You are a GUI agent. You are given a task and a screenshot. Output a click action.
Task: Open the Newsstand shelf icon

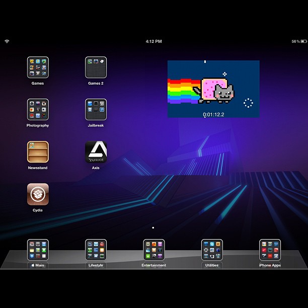38,152
